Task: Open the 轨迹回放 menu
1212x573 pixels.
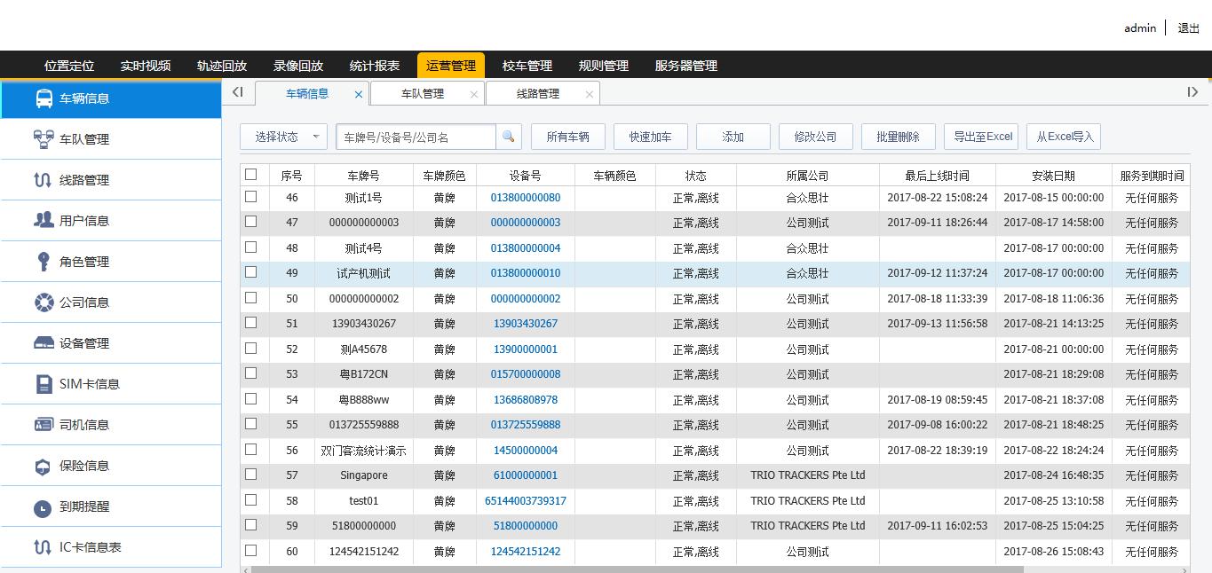Action: coord(222,66)
